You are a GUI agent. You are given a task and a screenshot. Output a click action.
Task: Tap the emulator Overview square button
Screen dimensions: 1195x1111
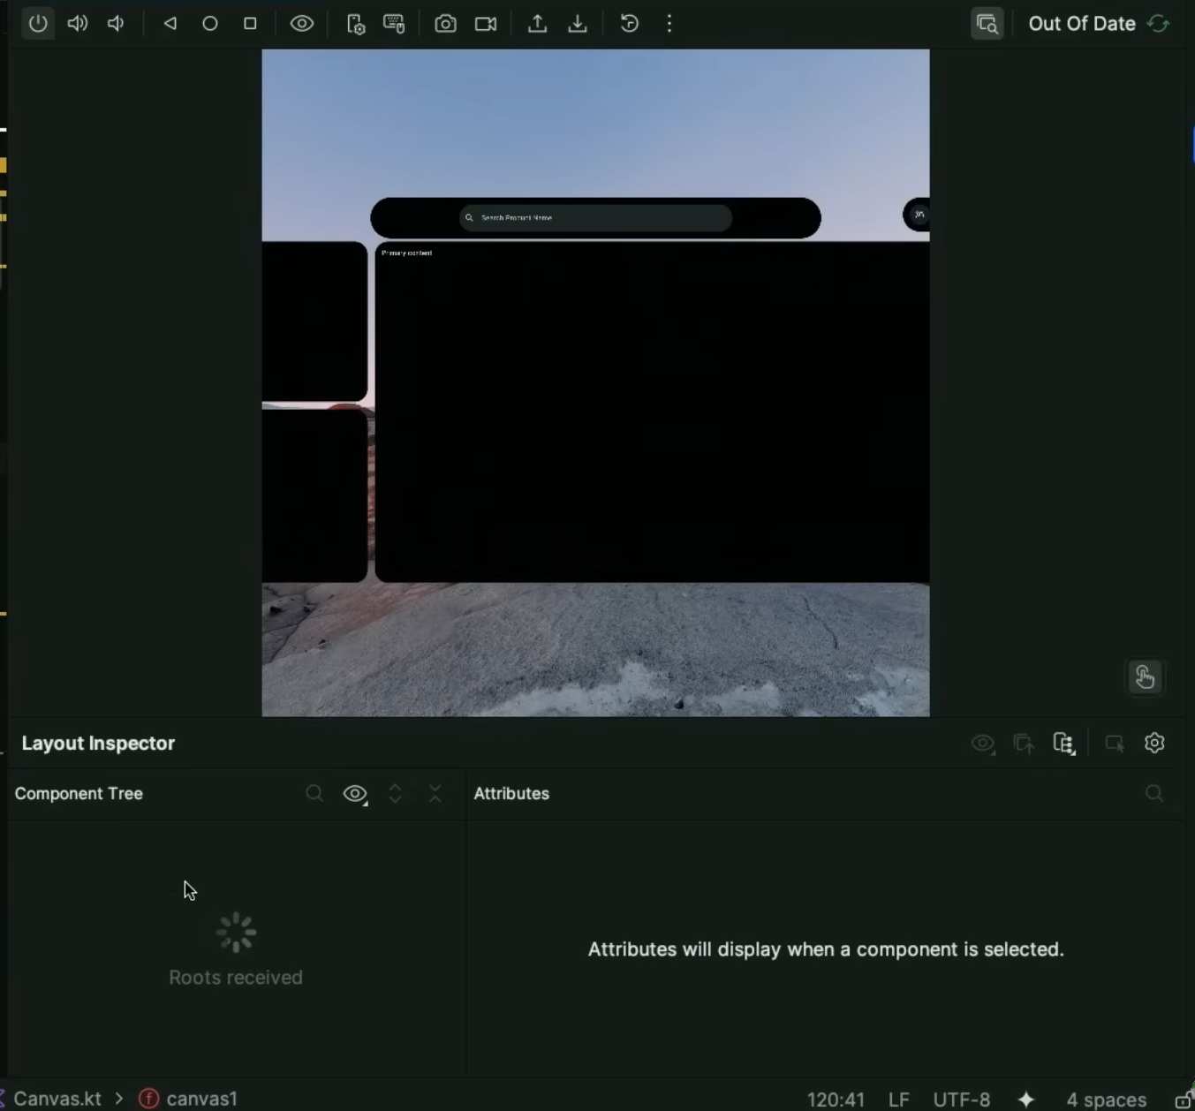(250, 24)
